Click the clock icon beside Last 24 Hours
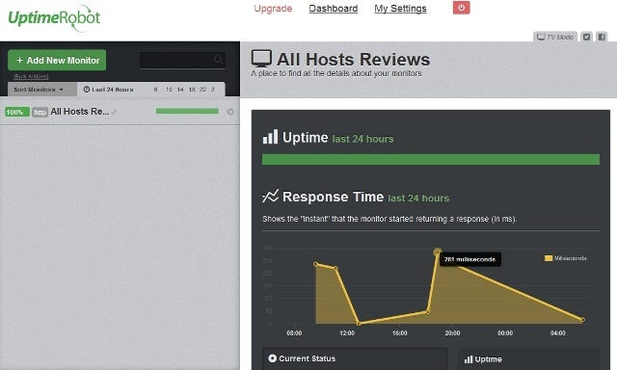Screen dimensions: 617x370 [x=87, y=90]
